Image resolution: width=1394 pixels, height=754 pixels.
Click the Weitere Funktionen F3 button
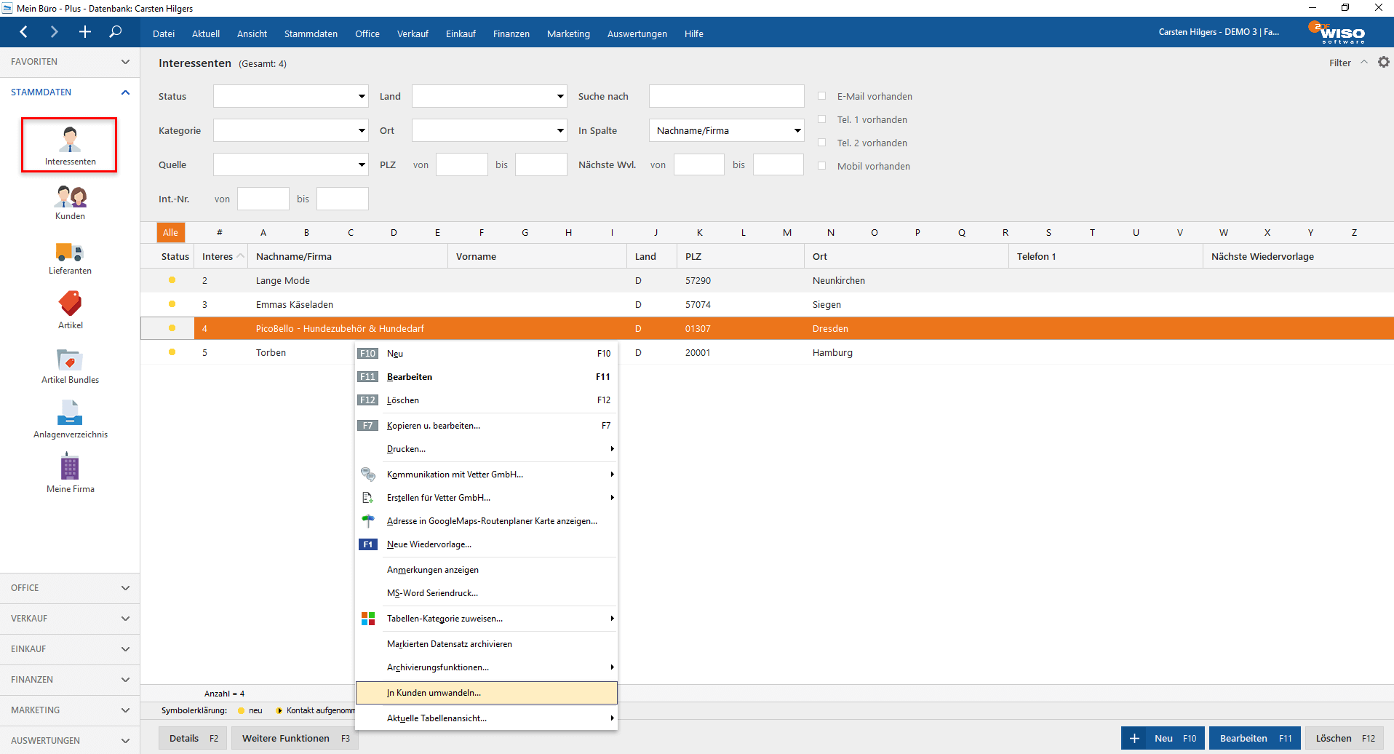295,738
